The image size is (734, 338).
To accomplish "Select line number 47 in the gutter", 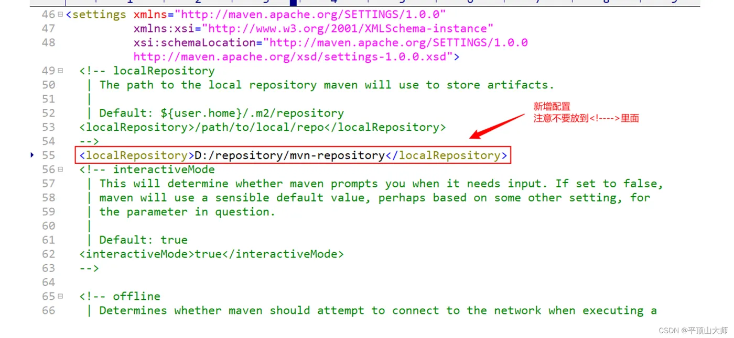I will pos(48,28).
